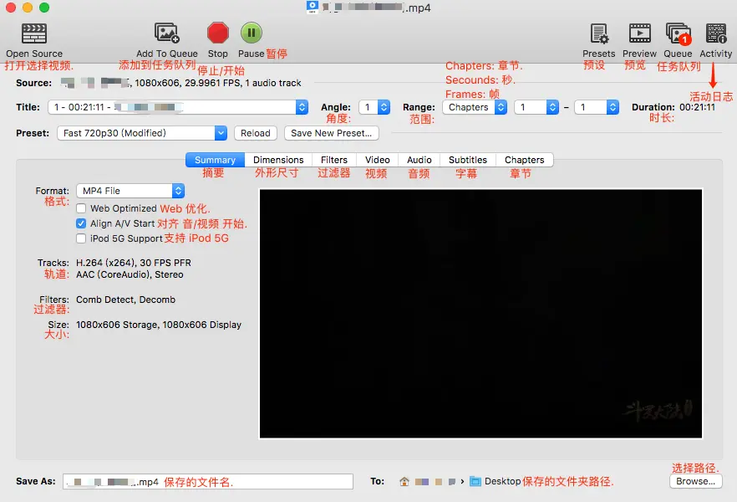Open the Activity log icon
The width and height of the screenshot is (737, 502).
pos(716,33)
